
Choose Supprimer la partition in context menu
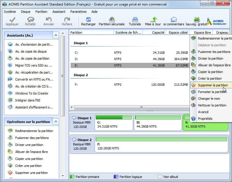coord(211,85)
